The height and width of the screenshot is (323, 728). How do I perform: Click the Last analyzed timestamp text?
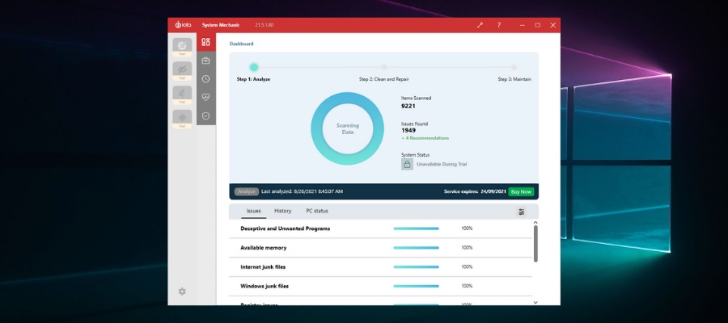[x=303, y=191]
